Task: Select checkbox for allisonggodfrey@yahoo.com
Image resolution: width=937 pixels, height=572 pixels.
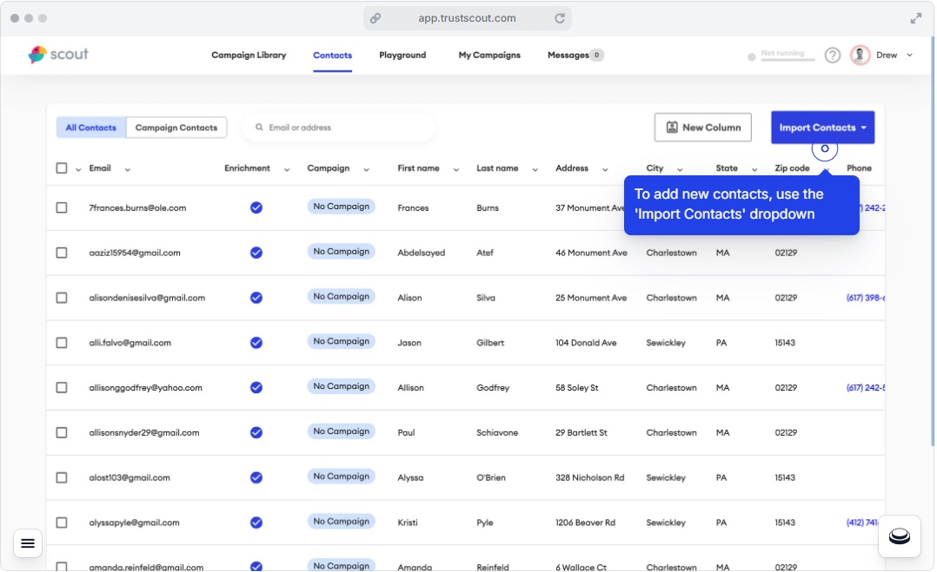Action: [62, 388]
